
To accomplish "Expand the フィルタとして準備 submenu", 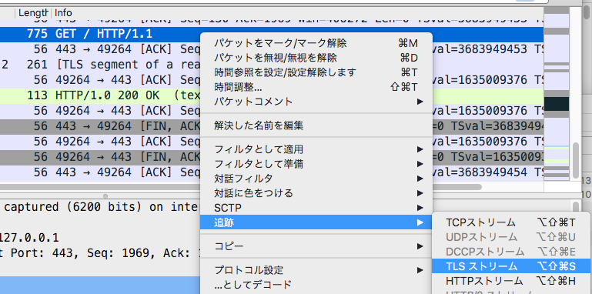I will [316, 164].
